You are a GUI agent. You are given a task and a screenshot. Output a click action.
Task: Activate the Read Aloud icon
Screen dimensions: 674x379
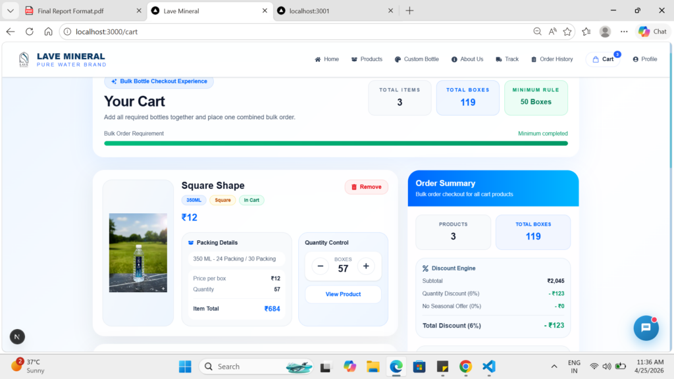pos(552,32)
